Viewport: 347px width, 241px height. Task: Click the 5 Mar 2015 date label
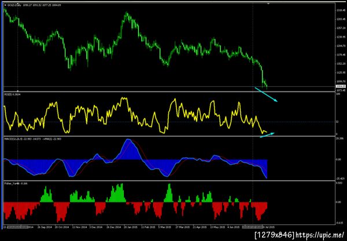click(x=165, y=227)
